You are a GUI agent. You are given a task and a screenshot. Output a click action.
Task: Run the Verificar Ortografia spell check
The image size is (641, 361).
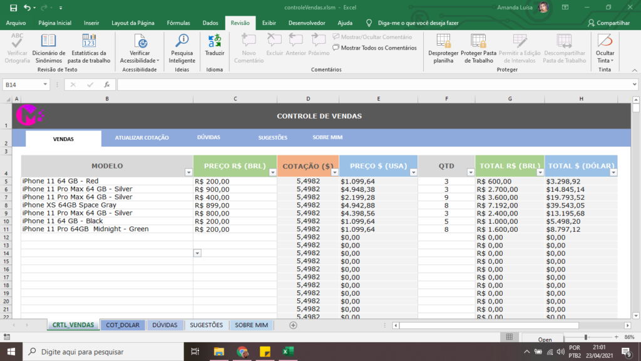[17, 48]
